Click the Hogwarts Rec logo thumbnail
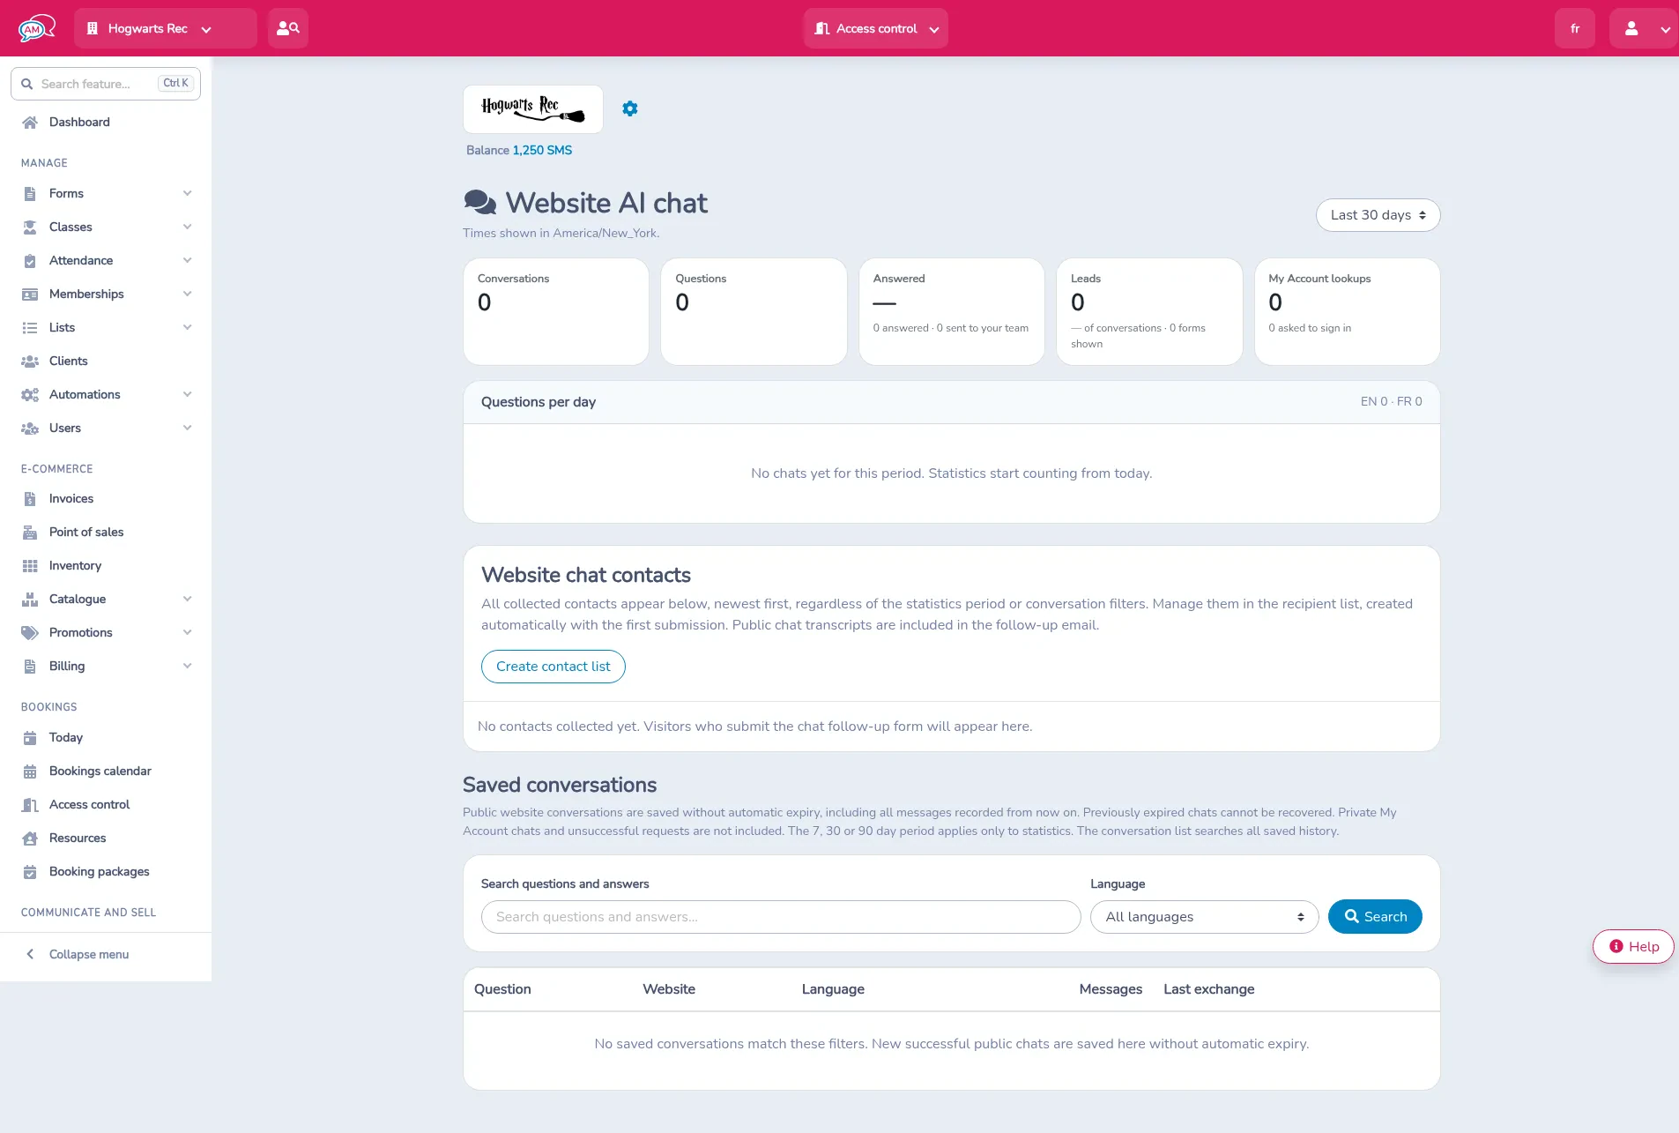This screenshot has height=1133, width=1679. [x=533, y=109]
